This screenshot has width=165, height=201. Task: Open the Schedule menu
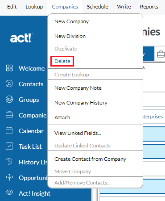[x=98, y=7]
